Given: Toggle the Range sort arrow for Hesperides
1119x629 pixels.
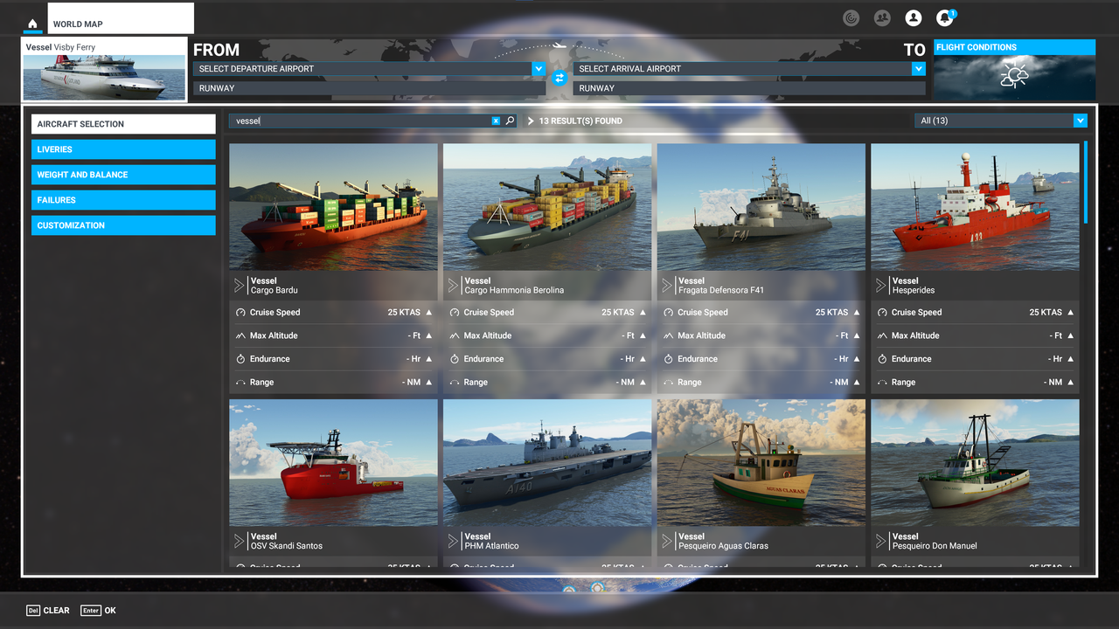Looking at the screenshot, I should 1070,382.
